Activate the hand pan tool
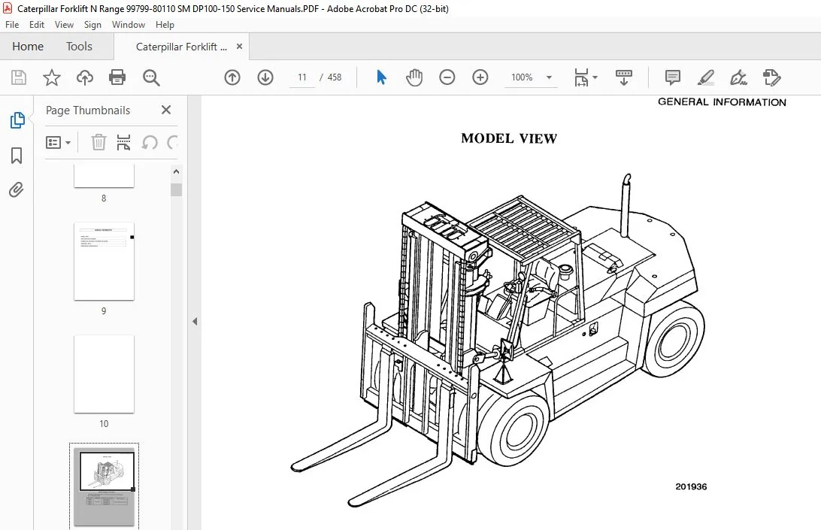The image size is (821, 530). point(414,77)
